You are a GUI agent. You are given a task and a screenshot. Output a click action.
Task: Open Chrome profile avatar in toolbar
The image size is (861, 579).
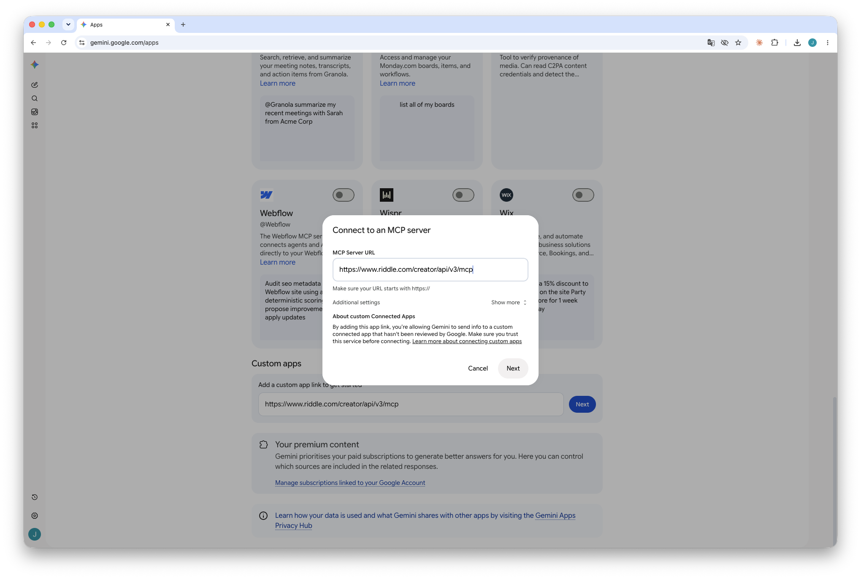click(812, 43)
